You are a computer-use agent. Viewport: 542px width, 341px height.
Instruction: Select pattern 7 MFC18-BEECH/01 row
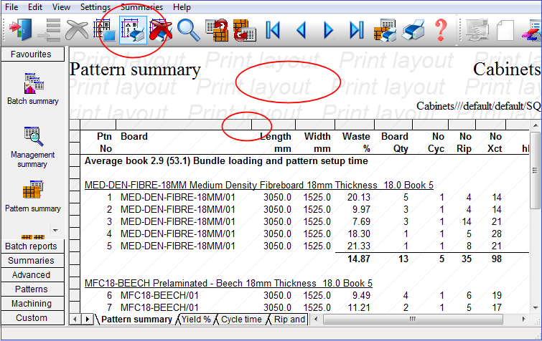point(299,307)
